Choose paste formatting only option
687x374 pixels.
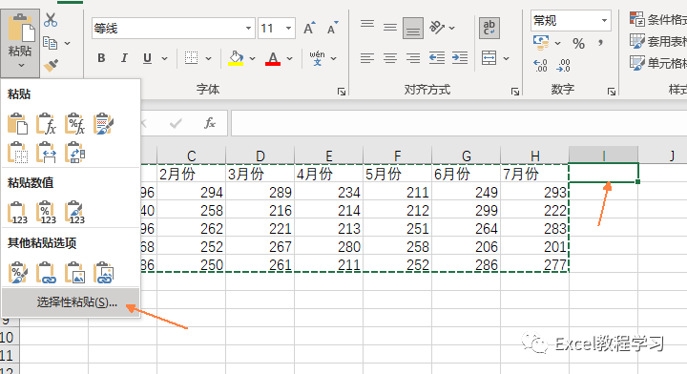click(17, 273)
